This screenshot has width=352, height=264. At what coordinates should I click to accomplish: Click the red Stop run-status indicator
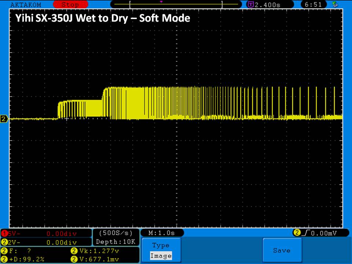point(70,5)
